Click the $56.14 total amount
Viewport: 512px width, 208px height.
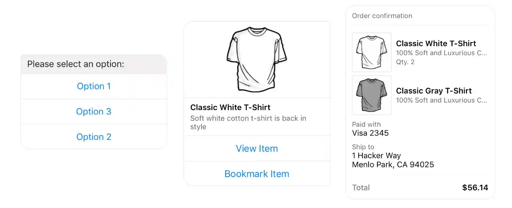475,188
